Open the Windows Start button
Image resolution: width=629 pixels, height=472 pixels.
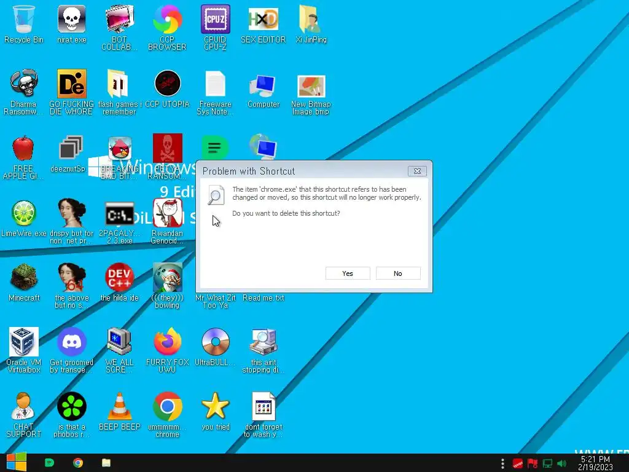[16, 462]
